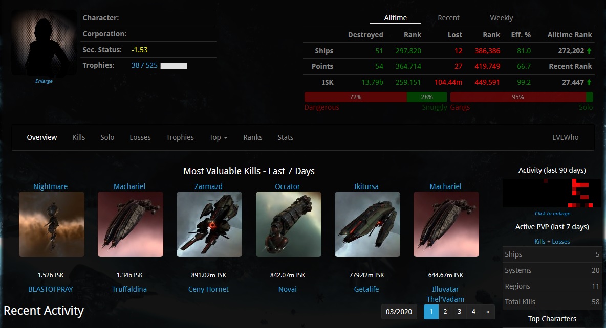Open the Ranks tab
606x328 pixels.
point(253,137)
